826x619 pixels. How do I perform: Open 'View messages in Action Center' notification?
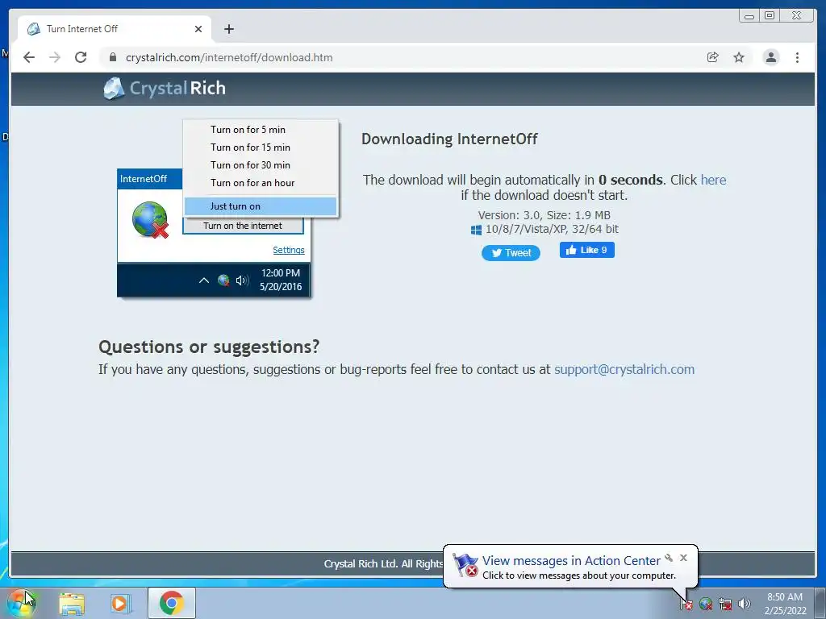[x=571, y=561]
